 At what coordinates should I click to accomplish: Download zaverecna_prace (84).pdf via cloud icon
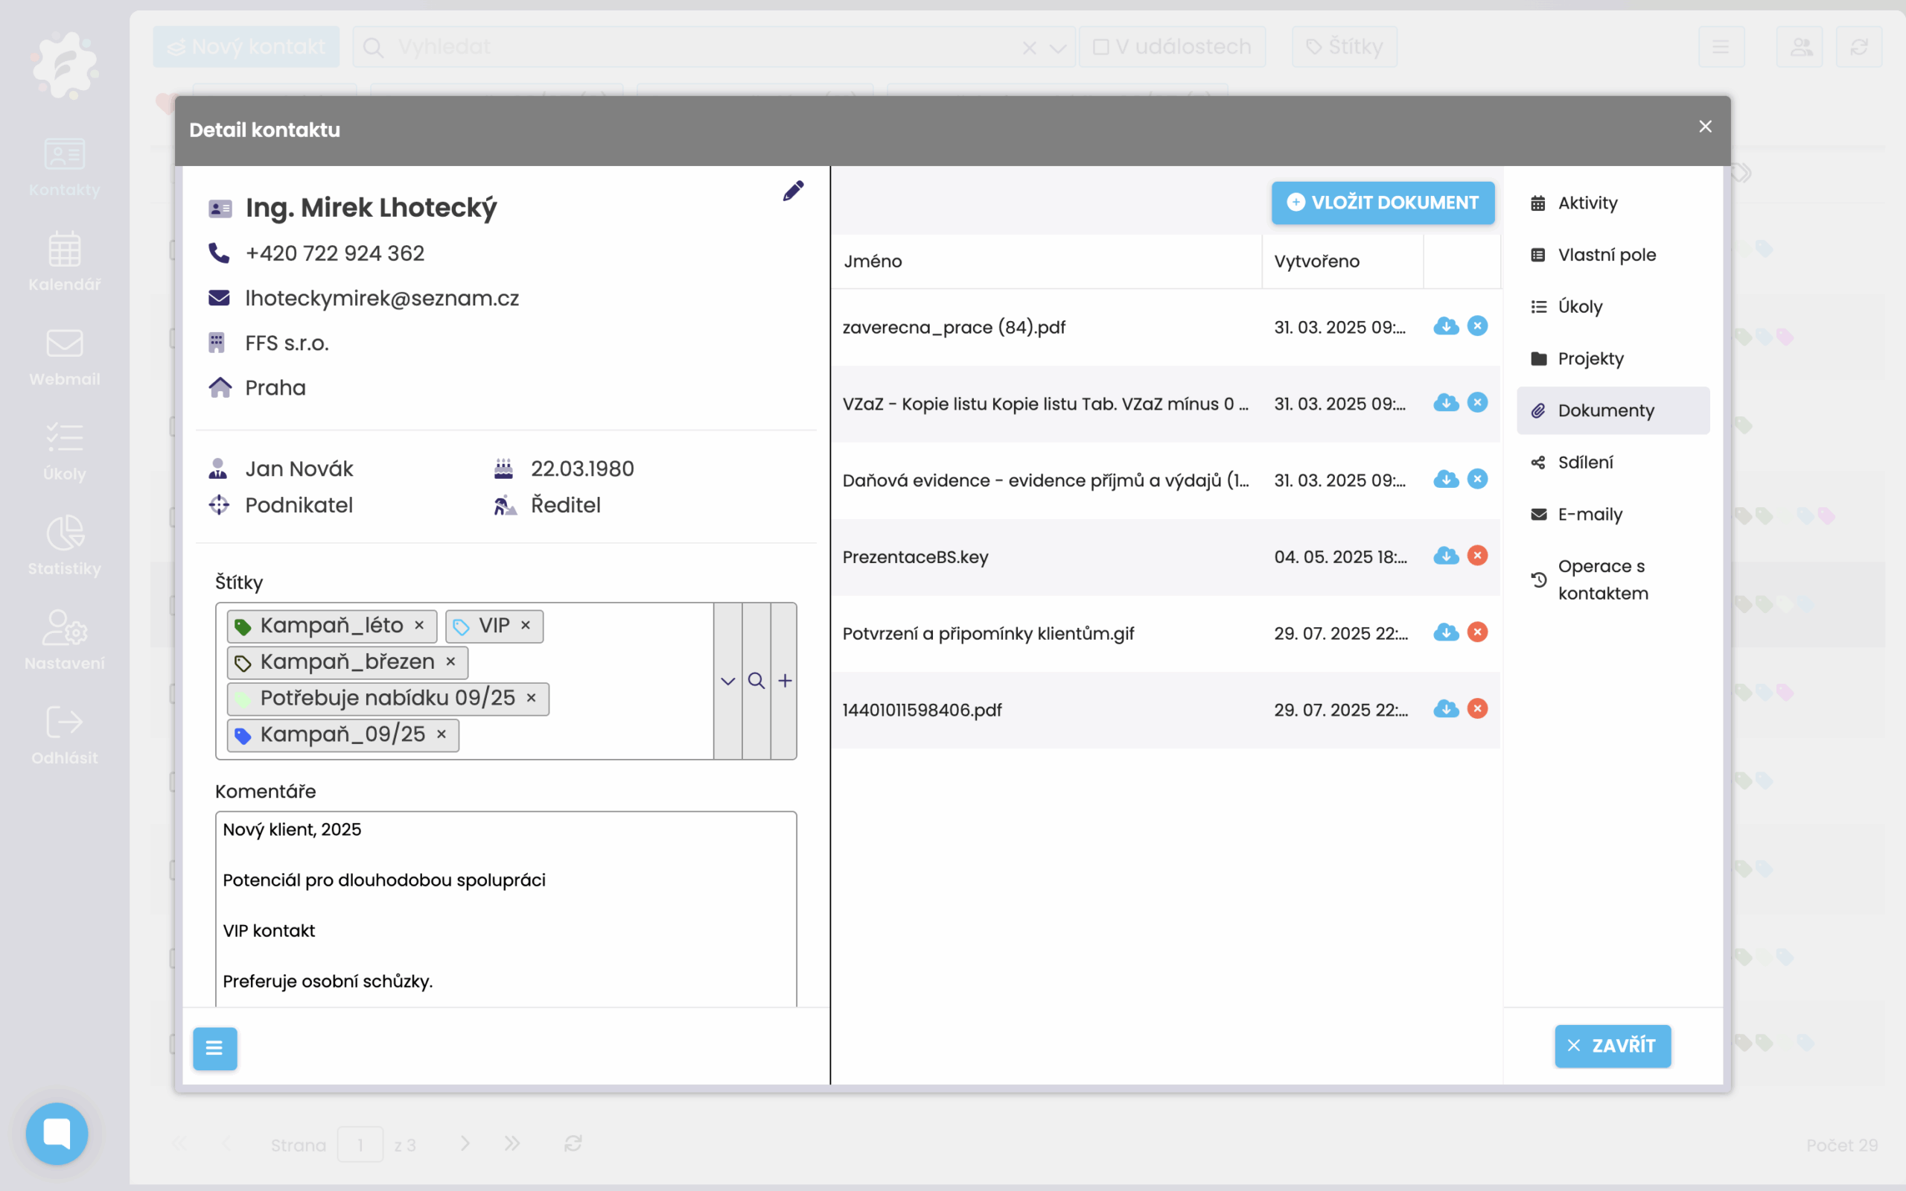click(x=1445, y=326)
